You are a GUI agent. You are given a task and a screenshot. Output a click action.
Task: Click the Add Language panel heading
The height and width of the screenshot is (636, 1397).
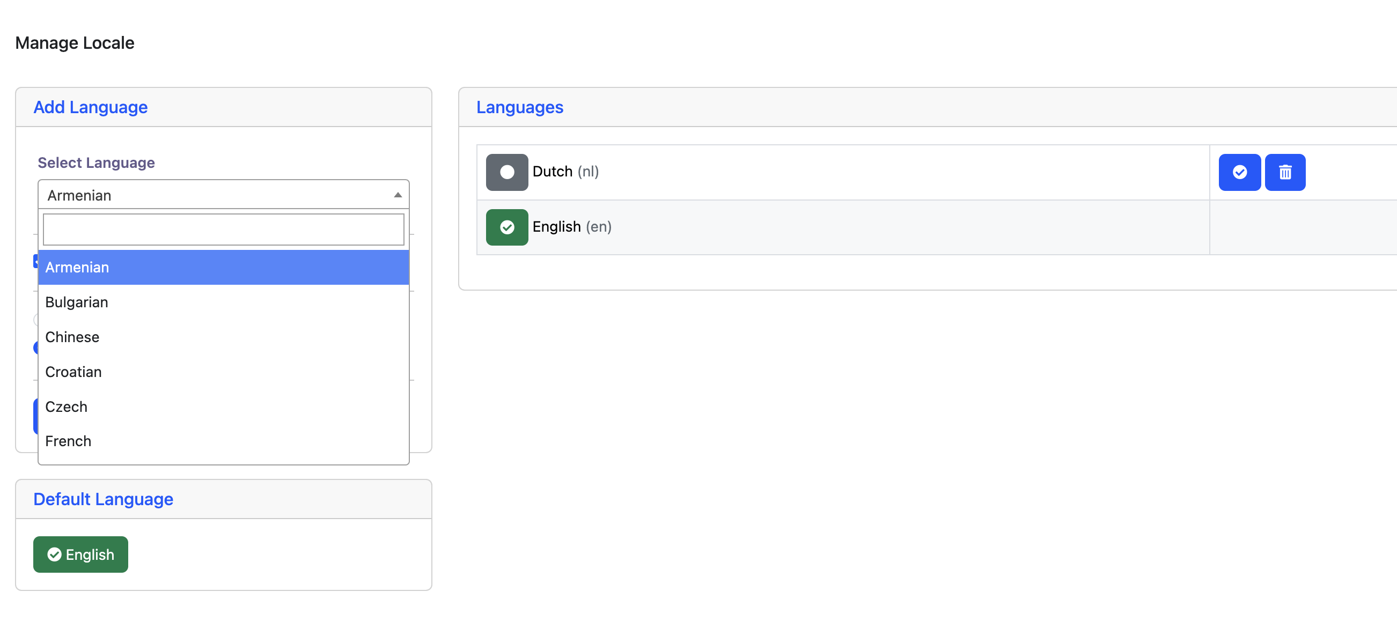91,107
